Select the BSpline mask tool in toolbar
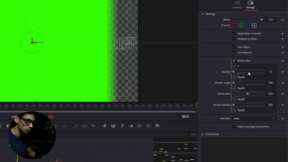Screen dimensions: 288x162 pyautogui.click(x=64, y=126)
